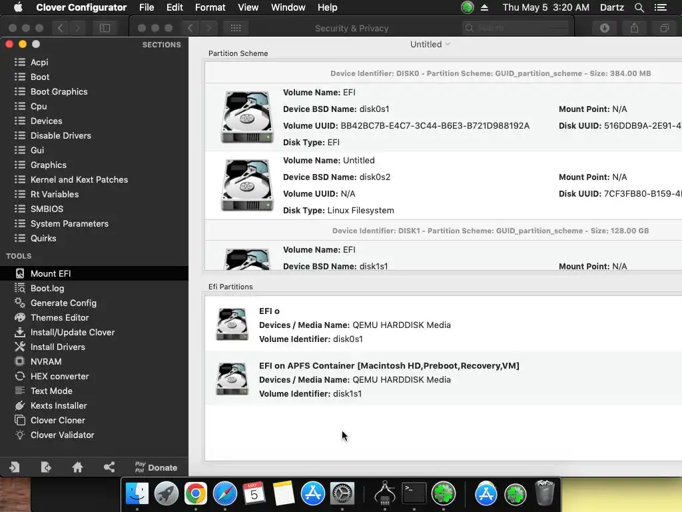
Task: Click the Text Mode icon
Action: (20, 391)
